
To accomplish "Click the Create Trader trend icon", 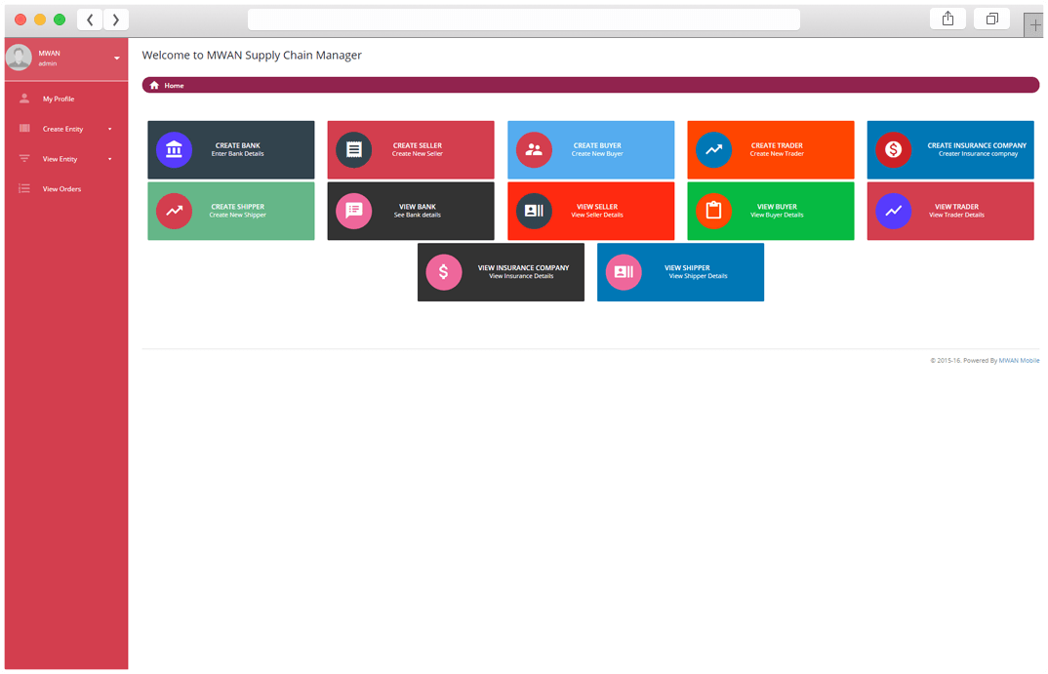I will (713, 150).
